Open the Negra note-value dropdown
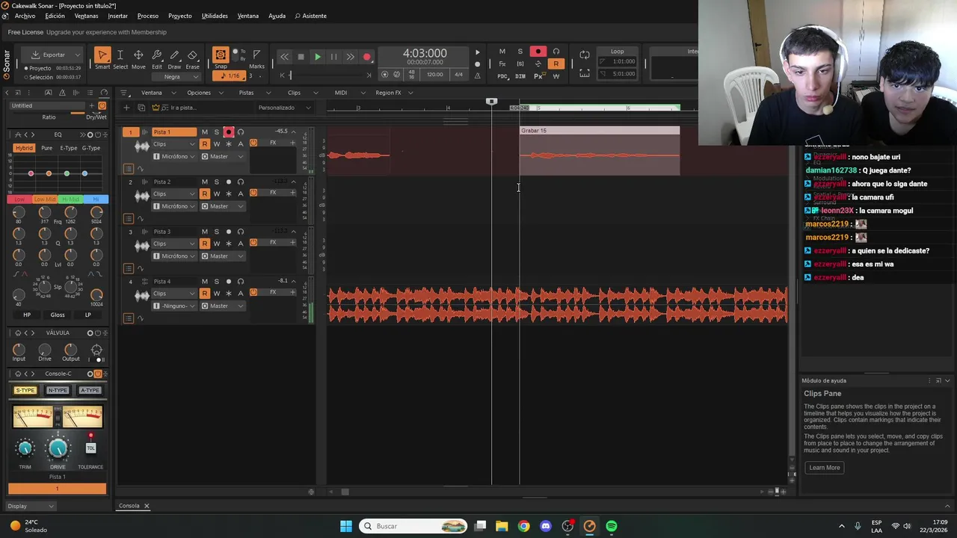This screenshot has height=538, width=957. [x=176, y=76]
